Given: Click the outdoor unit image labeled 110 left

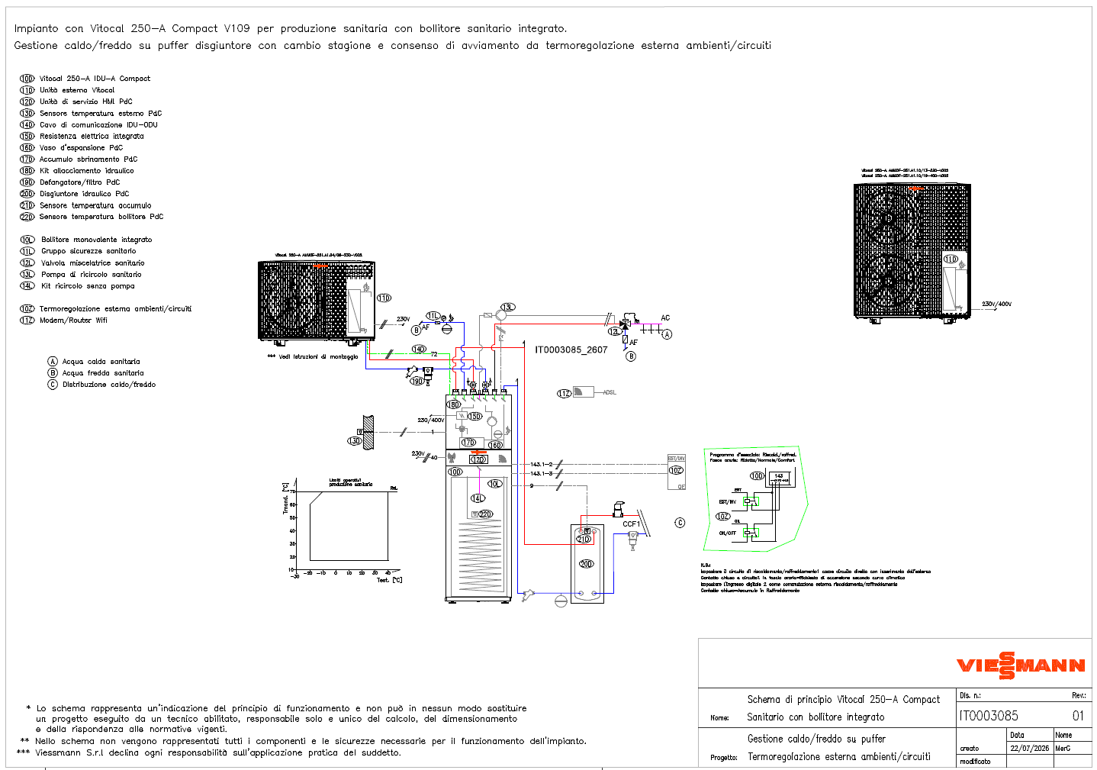Looking at the screenshot, I should pos(317,301).
